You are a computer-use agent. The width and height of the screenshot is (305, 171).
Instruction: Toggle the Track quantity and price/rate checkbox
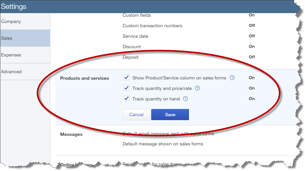point(126,88)
